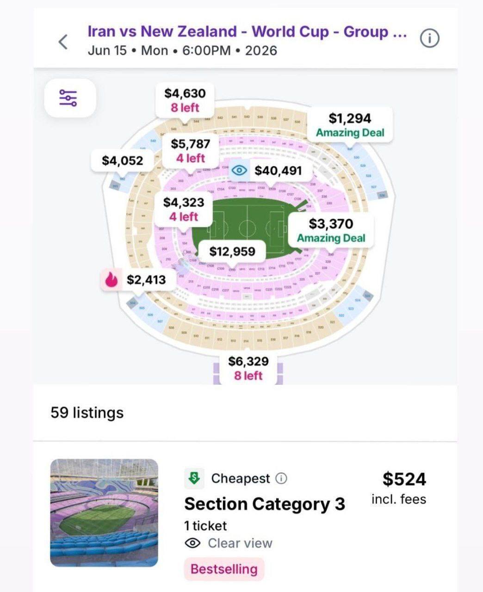This screenshot has width=483, height=592.
Task: Click the green Cheapest dollar badge icon
Action: coord(194,478)
